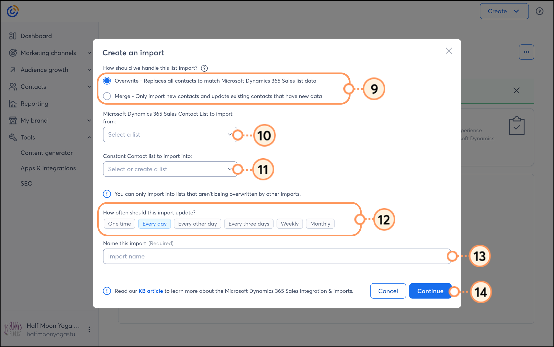
Task: Click the Contacts label in sidebar
Action: 33,87
